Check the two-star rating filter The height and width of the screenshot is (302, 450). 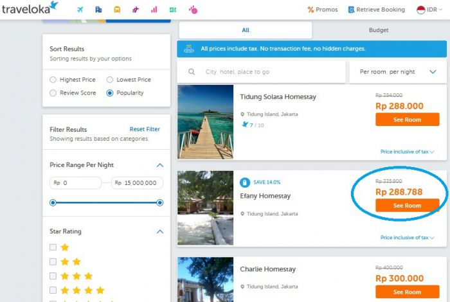coord(53,262)
